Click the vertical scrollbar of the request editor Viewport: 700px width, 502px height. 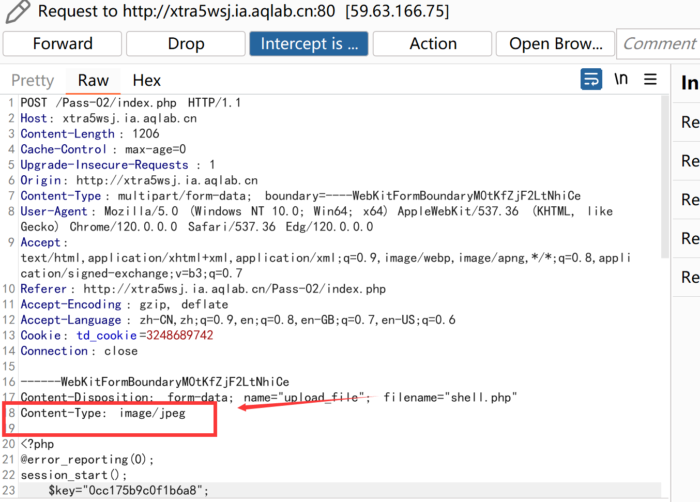point(665,176)
